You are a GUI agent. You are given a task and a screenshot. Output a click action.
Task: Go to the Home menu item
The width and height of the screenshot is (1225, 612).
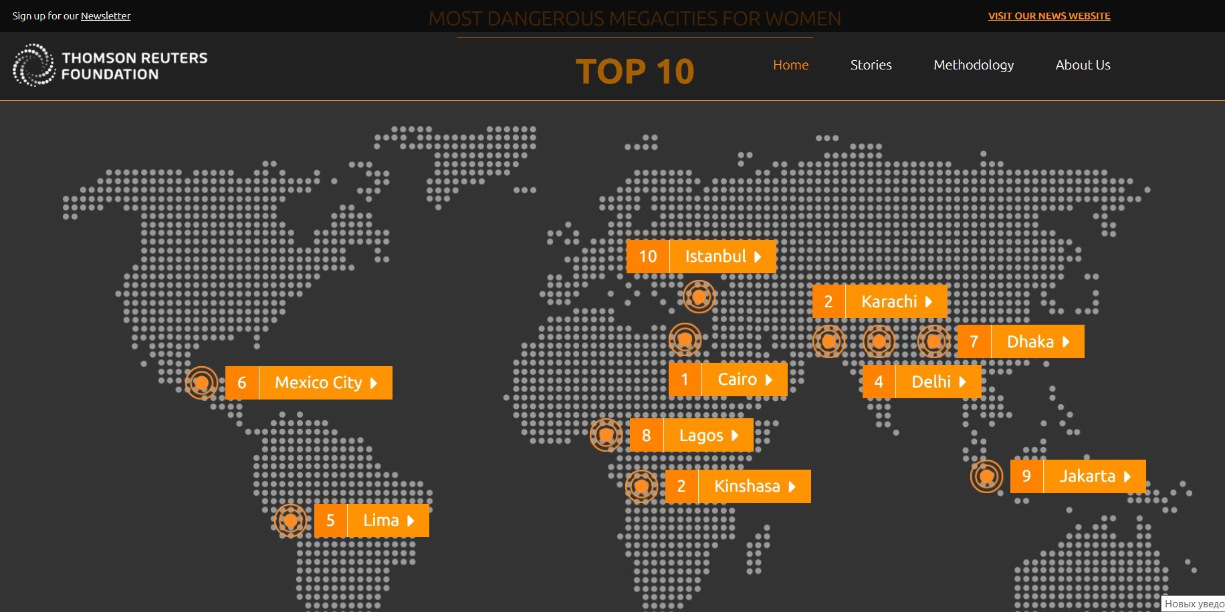click(x=790, y=65)
